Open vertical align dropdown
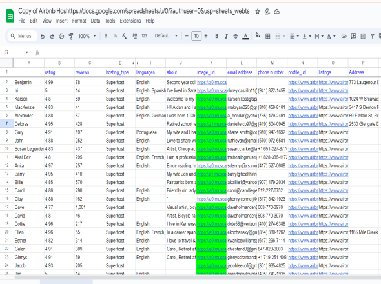381x284 pixels. [x=307, y=36]
